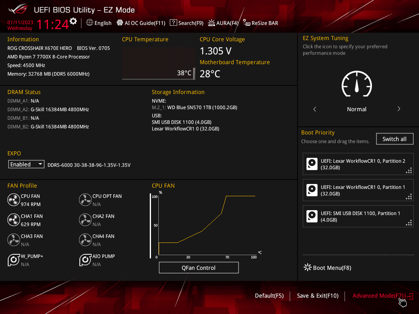Select the UEFI Lexar WorkflowCR1 Partition 1 boot entry
This screenshot has width=419, height=314.
click(358, 190)
